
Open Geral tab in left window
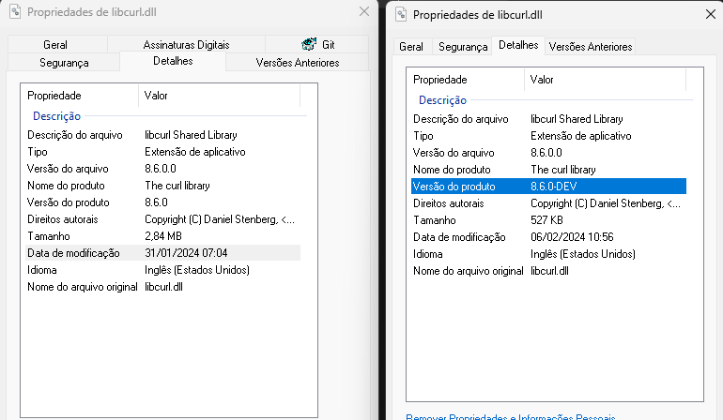(x=57, y=45)
